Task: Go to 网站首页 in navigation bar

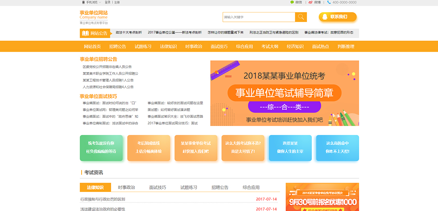Action: (92, 47)
